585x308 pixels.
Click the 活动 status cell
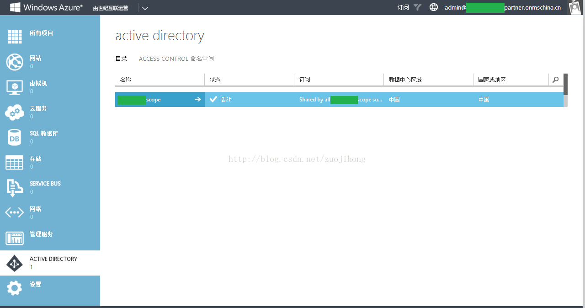[x=226, y=100]
